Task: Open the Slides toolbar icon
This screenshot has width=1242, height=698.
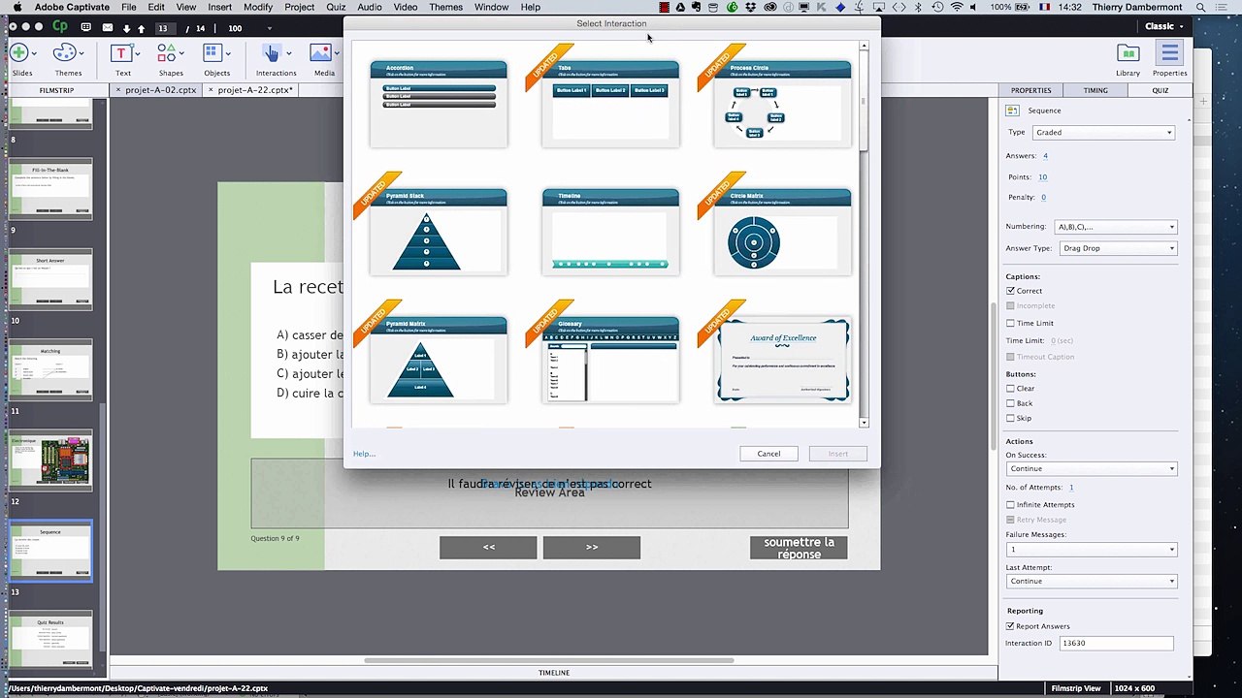Action: coord(19,53)
